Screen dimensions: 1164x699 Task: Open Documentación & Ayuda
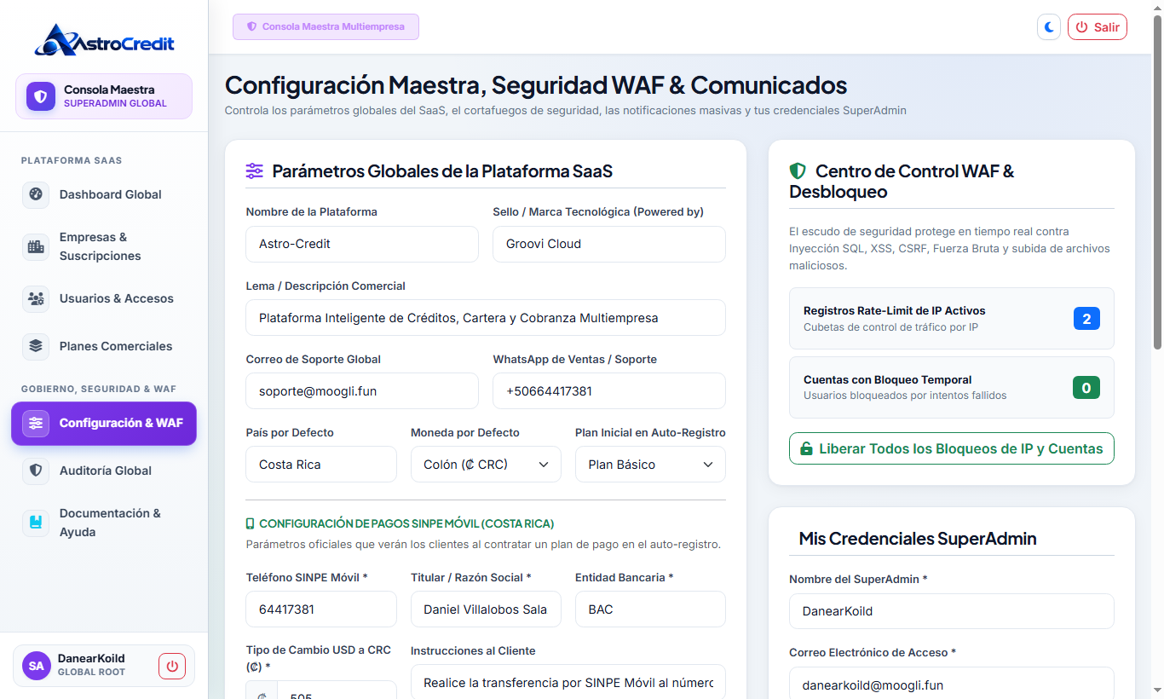coord(104,523)
